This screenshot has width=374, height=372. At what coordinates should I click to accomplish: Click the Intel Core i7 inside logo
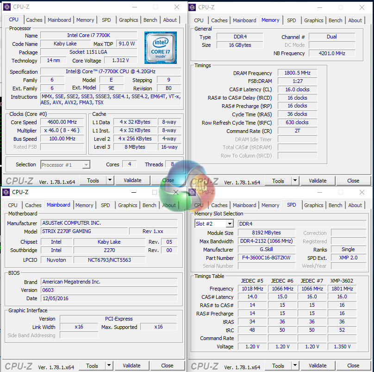point(160,48)
